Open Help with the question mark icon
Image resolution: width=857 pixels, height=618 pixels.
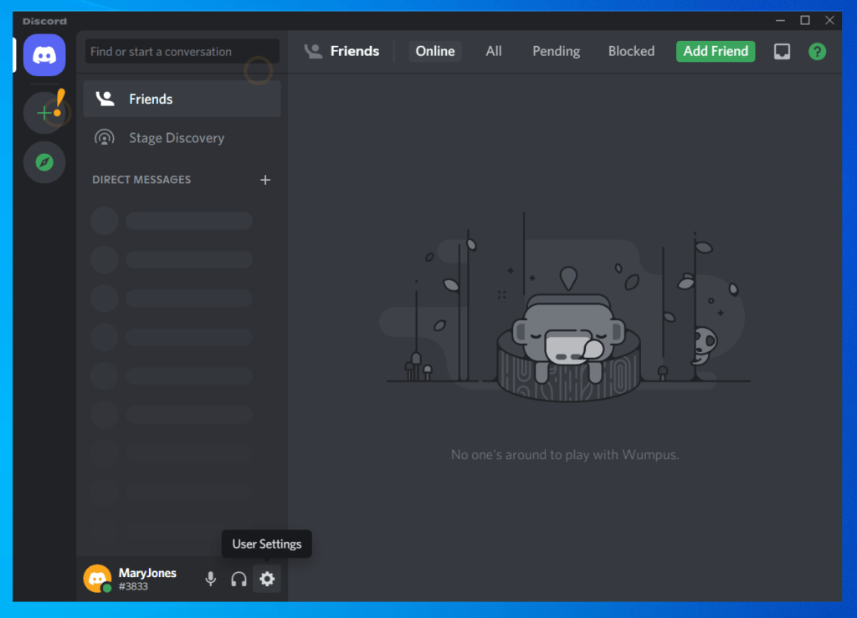[817, 51]
